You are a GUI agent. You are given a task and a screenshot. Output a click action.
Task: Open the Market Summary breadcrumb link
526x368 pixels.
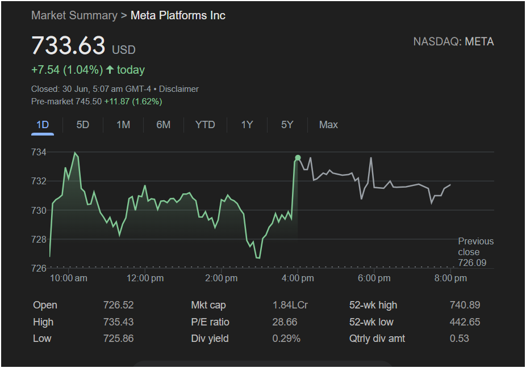point(74,15)
